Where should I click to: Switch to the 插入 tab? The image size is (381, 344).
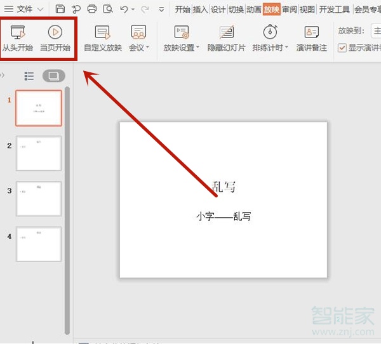[200, 9]
